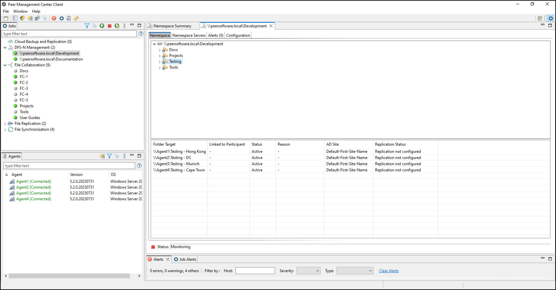The image size is (556, 290).
Task: Click the New Job icon in toolbar
Action: (6, 18)
